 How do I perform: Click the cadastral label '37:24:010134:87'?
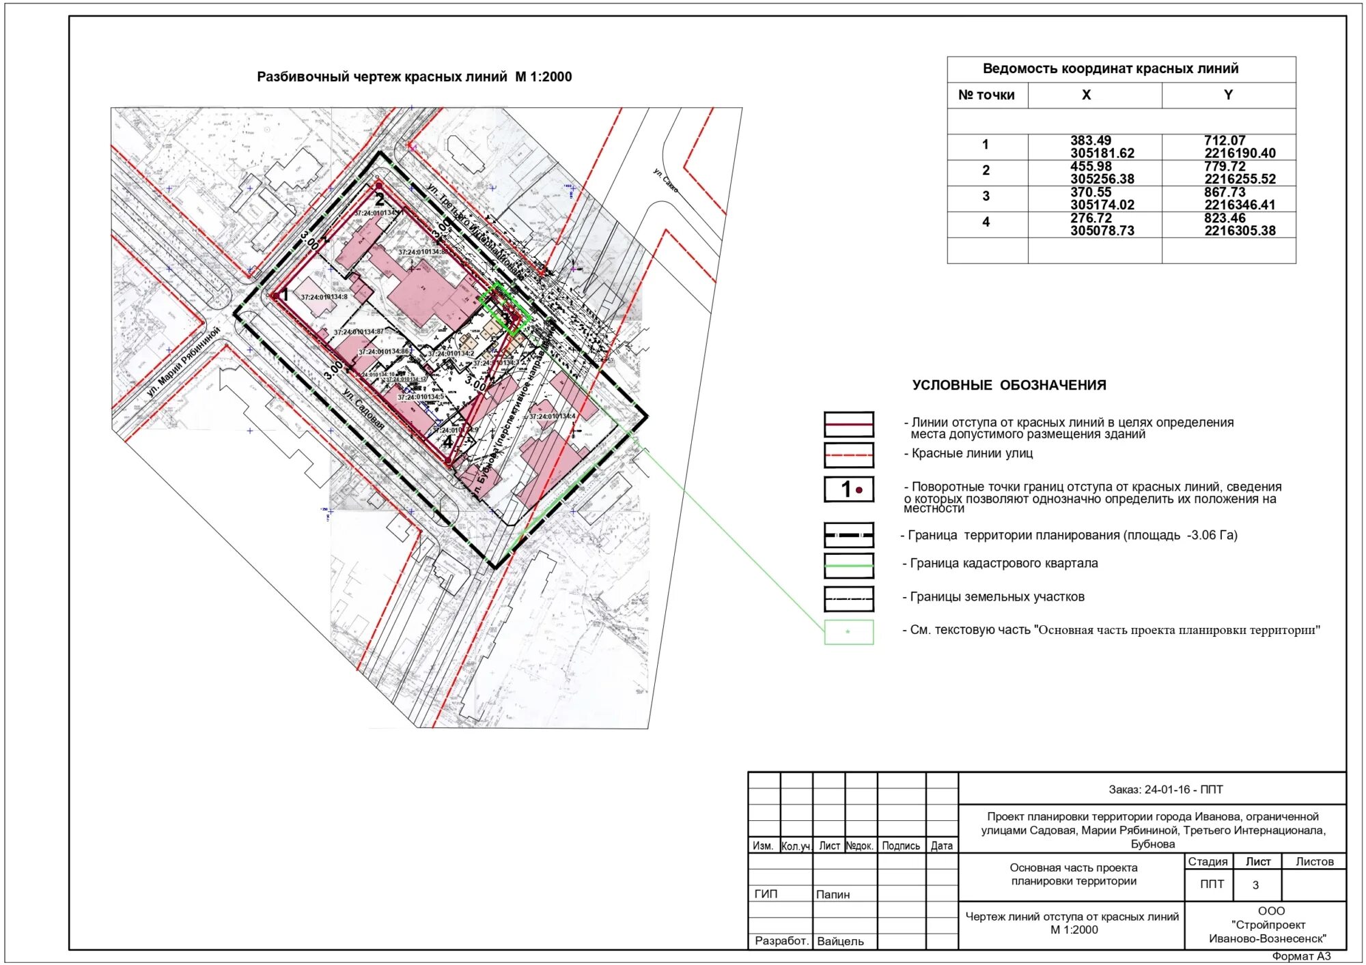[x=358, y=332]
